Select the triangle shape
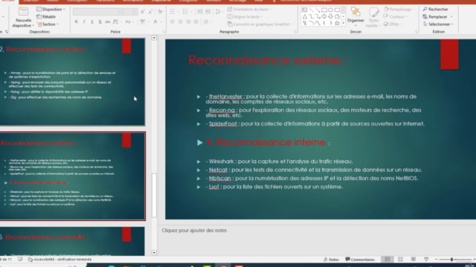 click(x=304, y=16)
